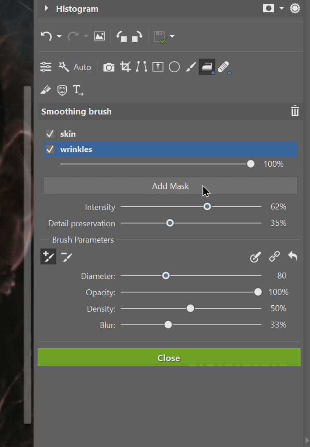Select the Crop tool icon

tap(125, 67)
